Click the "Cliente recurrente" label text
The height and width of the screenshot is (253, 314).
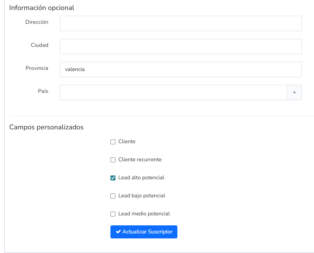(x=140, y=159)
